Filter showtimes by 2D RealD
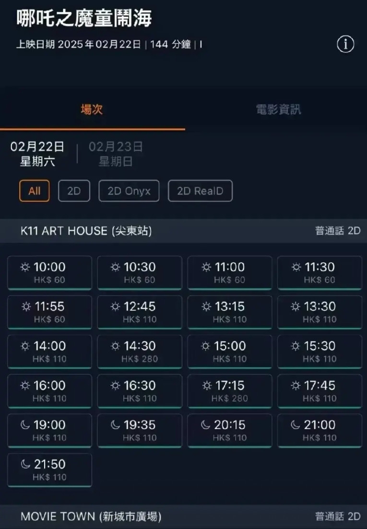This screenshot has width=367, height=529. tap(200, 191)
